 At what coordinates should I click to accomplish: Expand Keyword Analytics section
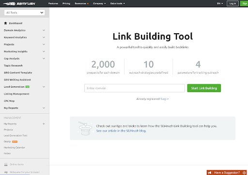click(x=44, y=37)
